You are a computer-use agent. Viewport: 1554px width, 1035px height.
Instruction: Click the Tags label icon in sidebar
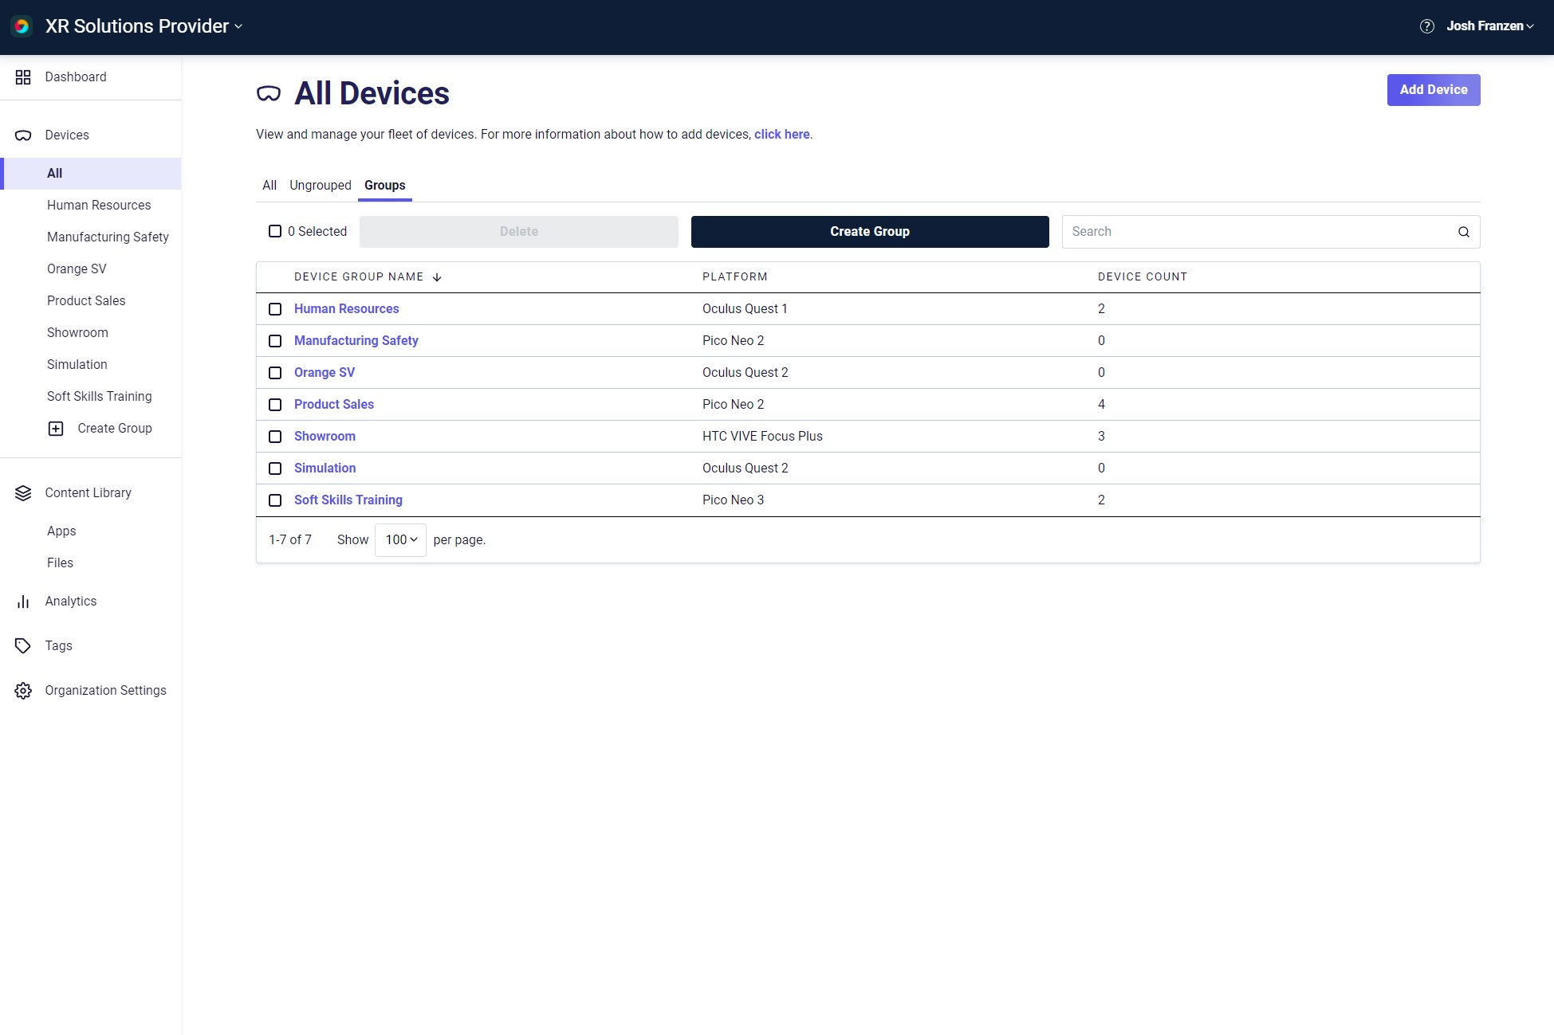point(22,645)
